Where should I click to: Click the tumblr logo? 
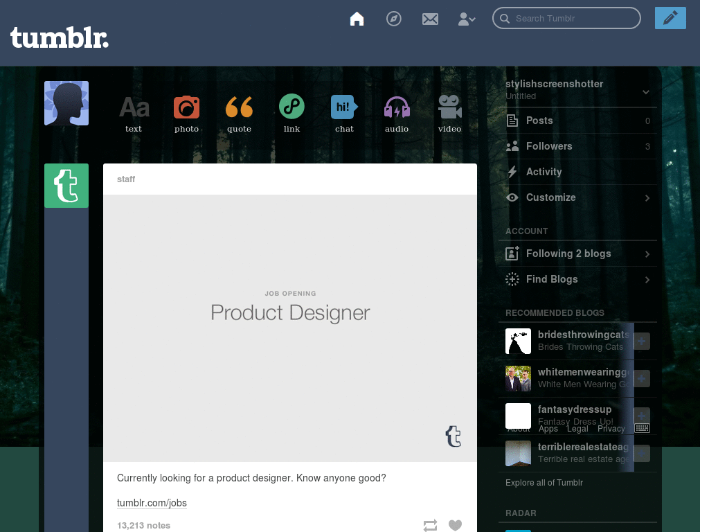tap(60, 37)
